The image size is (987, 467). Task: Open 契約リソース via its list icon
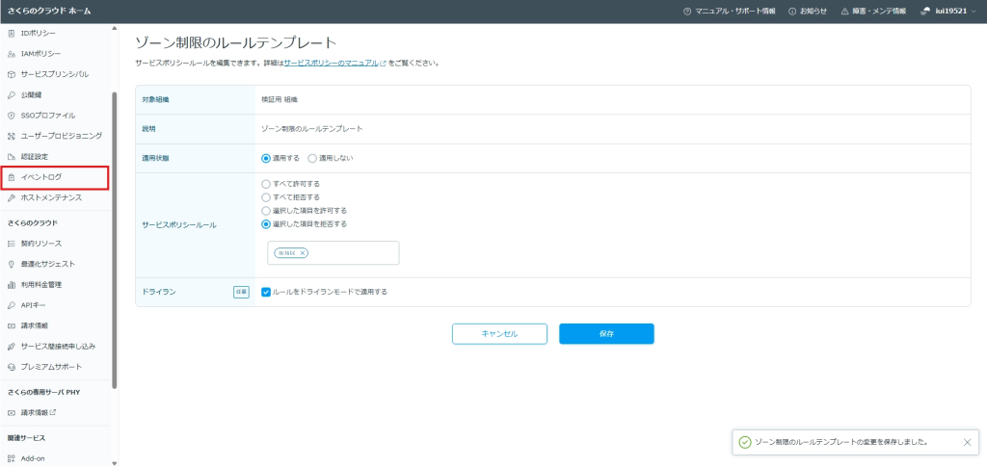point(12,244)
